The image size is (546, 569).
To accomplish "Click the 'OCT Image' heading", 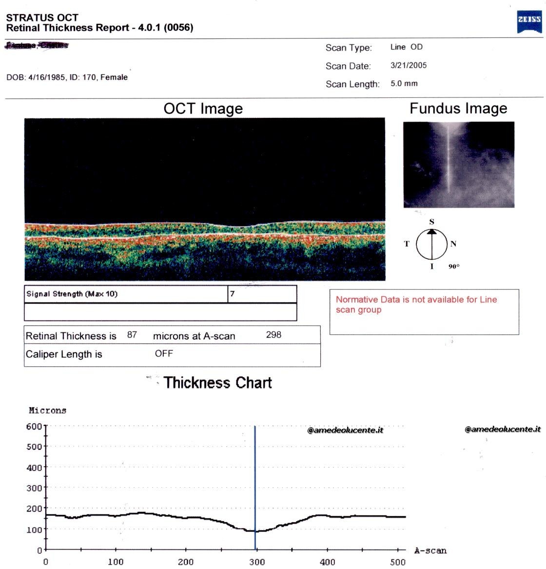I will [203, 109].
